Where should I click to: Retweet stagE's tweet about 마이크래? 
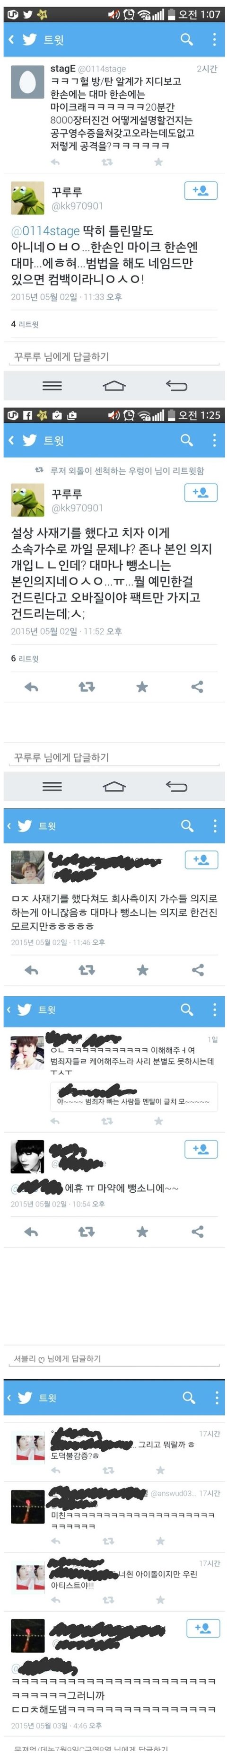tap(107, 162)
